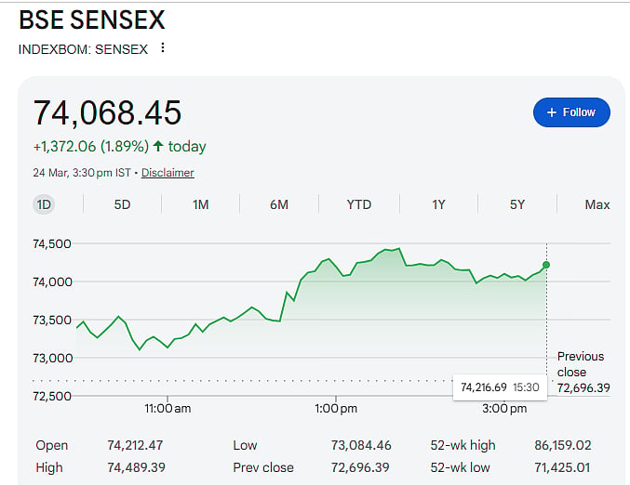Click the Previous close 72,696.39 label
Viewport: 630px width, 485px height.
pos(583,372)
